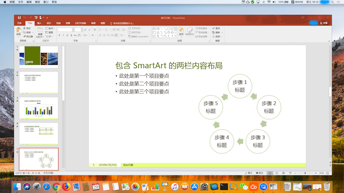The height and width of the screenshot is (193, 344).
Task: Launch Firefox from the dock
Action: pos(66,187)
